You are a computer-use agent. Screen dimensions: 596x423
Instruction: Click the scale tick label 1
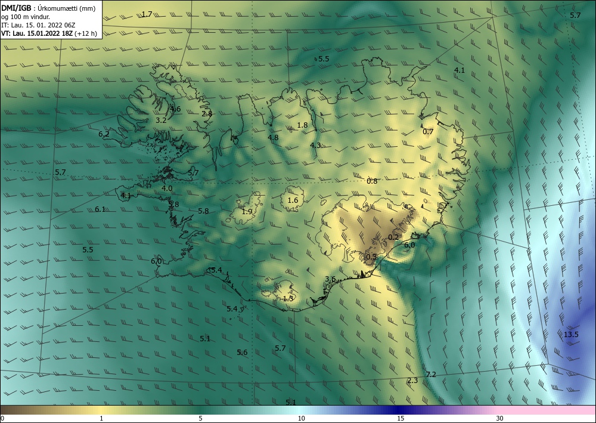tap(101, 419)
